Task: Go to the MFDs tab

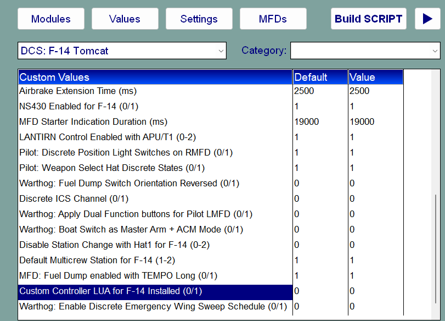Action: (x=273, y=19)
